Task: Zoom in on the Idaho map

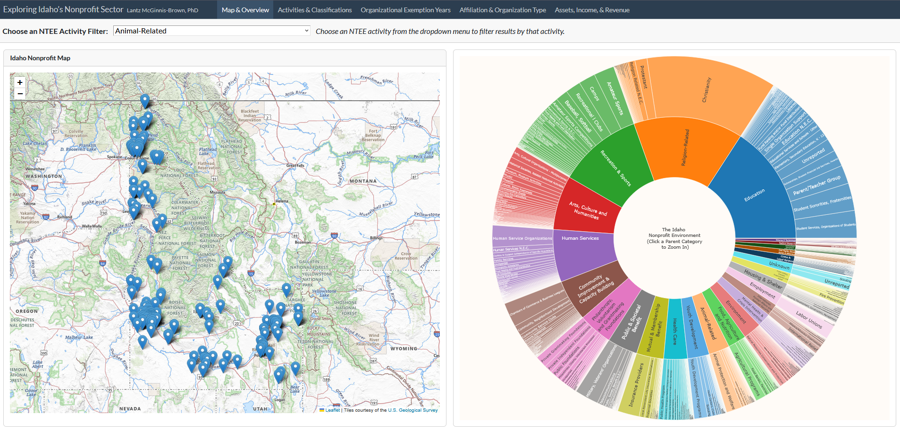Action: tap(20, 82)
